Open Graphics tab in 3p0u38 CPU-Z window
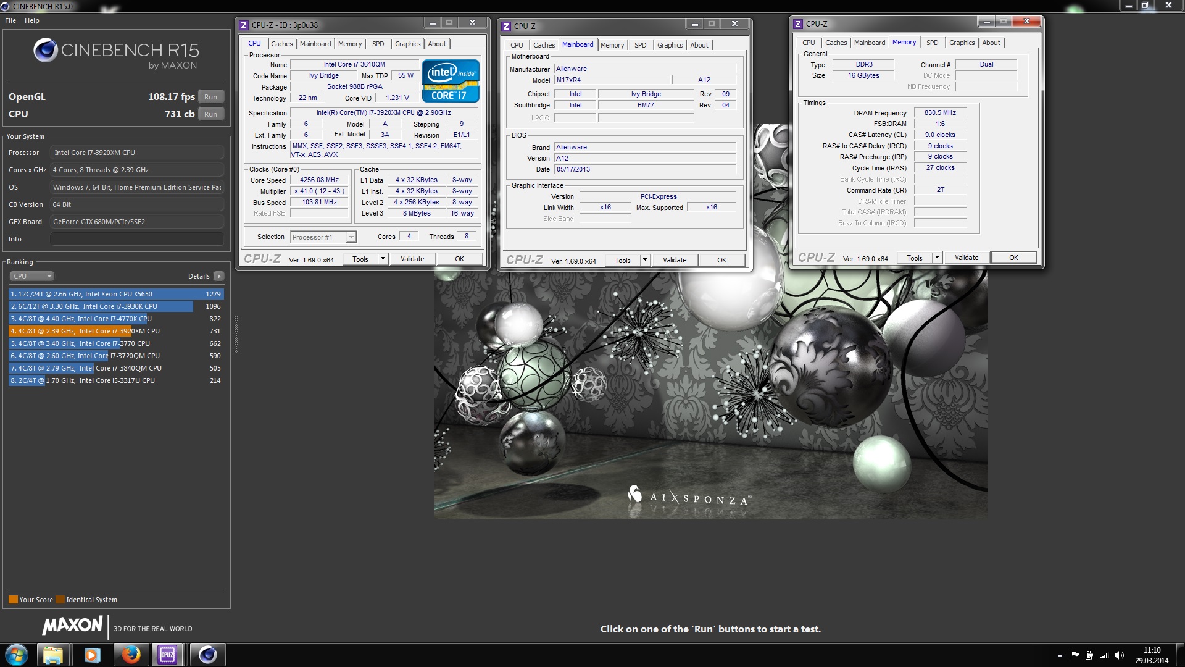1185x667 pixels. (408, 44)
